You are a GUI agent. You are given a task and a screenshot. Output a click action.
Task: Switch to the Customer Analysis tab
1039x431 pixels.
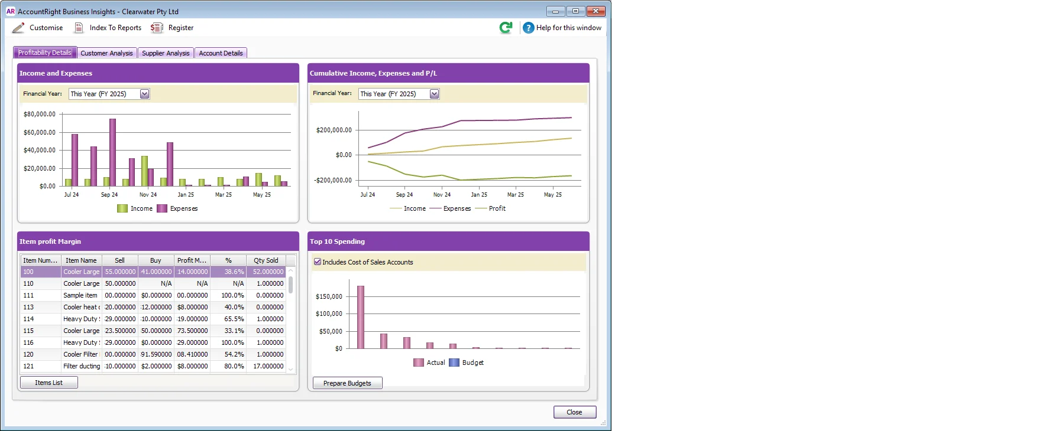pyautogui.click(x=107, y=53)
